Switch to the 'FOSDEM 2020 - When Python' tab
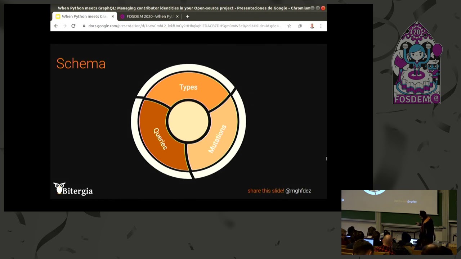This screenshot has width=461, height=259. (x=149, y=16)
